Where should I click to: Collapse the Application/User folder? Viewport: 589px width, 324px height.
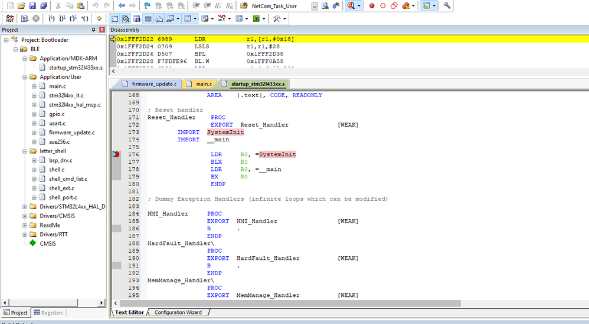(25, 77)
